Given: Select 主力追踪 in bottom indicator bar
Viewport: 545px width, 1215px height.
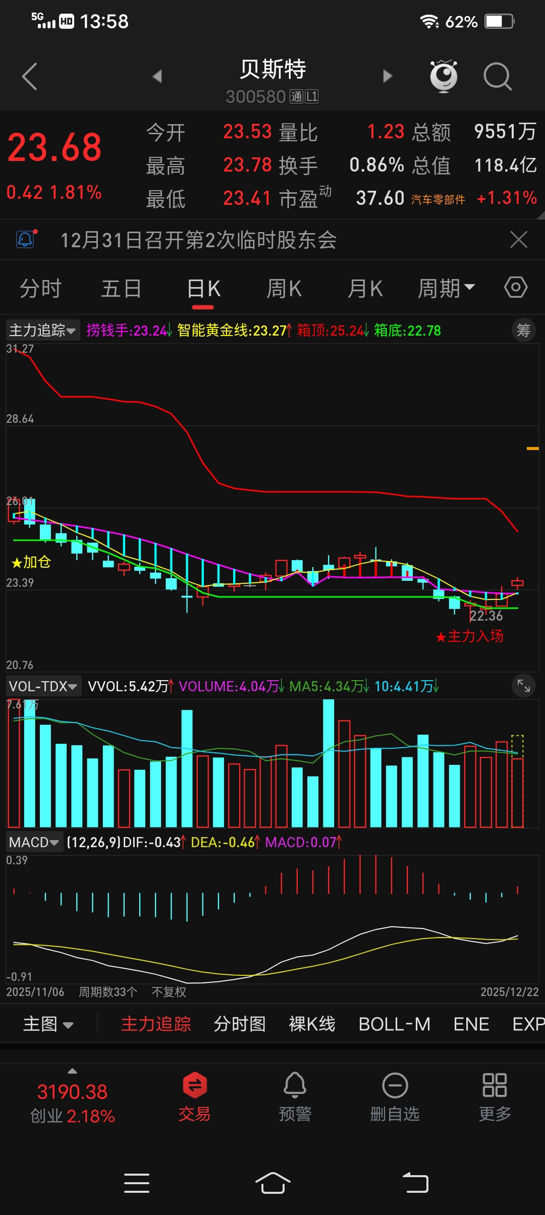Looking at the screenshot, I should click(156, 1024).
